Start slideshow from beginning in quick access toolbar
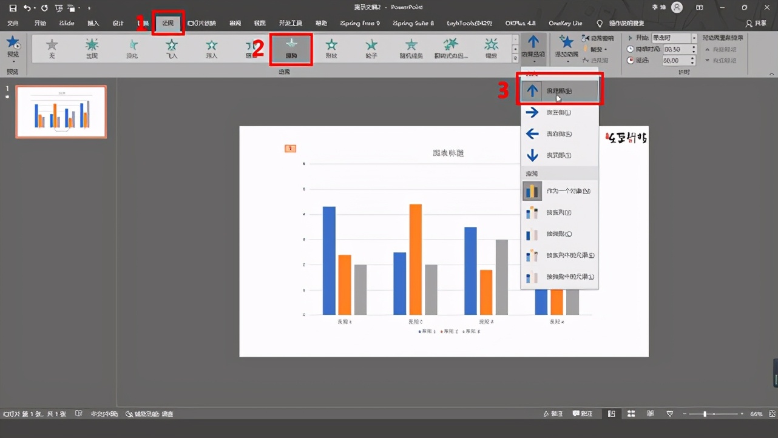This screenshot has height=438, width=778. pyautogui.click(x=59, y=8)
